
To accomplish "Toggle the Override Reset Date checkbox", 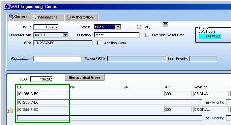I will pyautogui.click(x=147, y=35).
